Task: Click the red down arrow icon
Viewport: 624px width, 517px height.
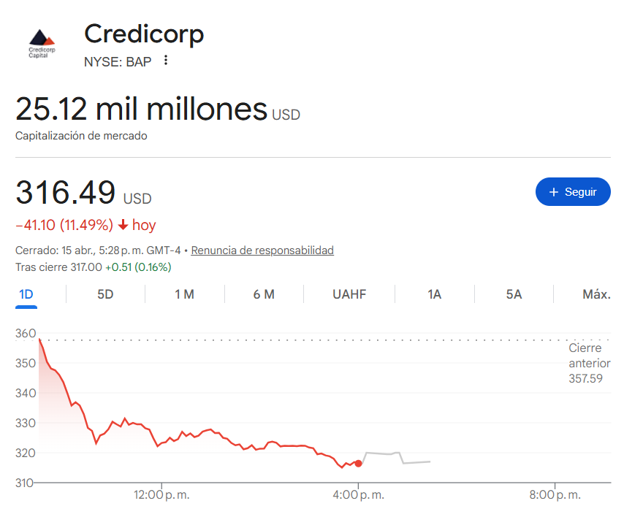Action: point(123,225)
